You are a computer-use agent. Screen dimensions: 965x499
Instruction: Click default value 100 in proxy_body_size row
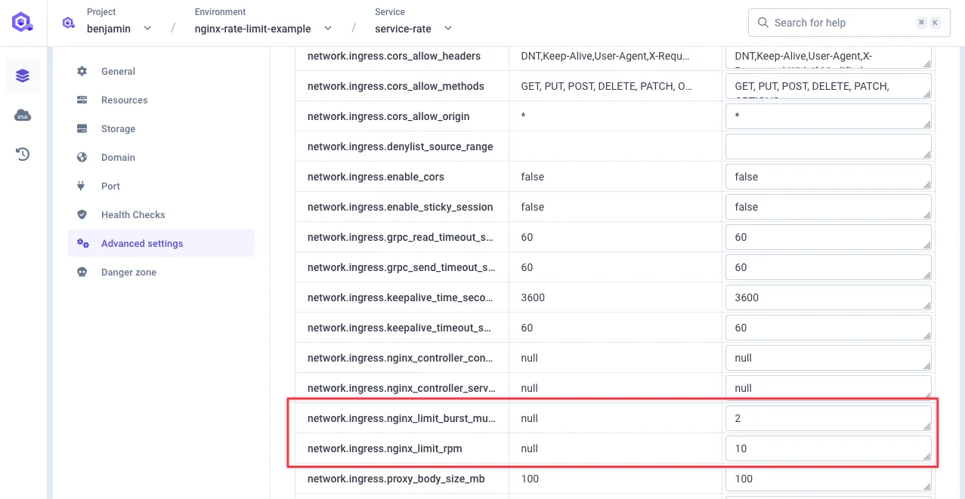coord(530,479)
